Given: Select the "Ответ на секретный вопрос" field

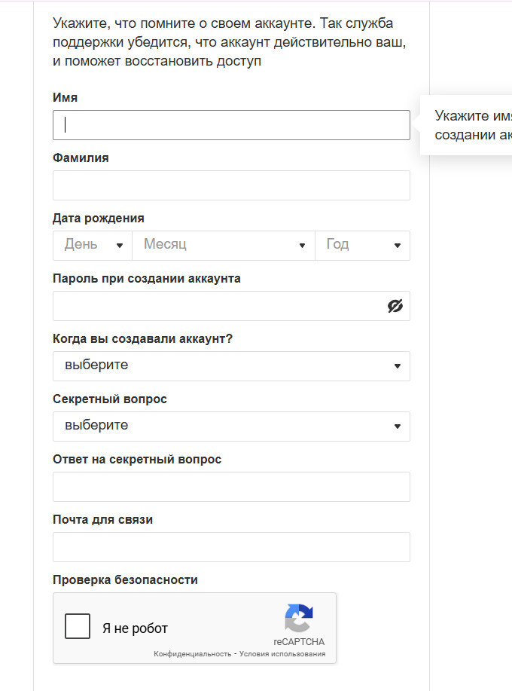Looking at the screenshot, I should tap(231, 487).
